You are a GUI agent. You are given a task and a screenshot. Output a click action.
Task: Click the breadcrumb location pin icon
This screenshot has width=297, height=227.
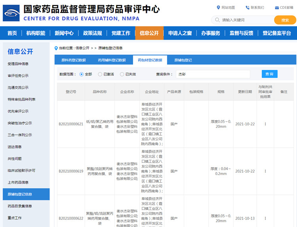(56, 48)
